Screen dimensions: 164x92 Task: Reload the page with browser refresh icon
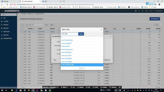(7, 4)
